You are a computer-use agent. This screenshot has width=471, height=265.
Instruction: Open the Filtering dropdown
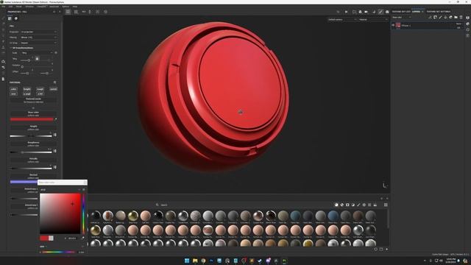(x=38, y=38)
